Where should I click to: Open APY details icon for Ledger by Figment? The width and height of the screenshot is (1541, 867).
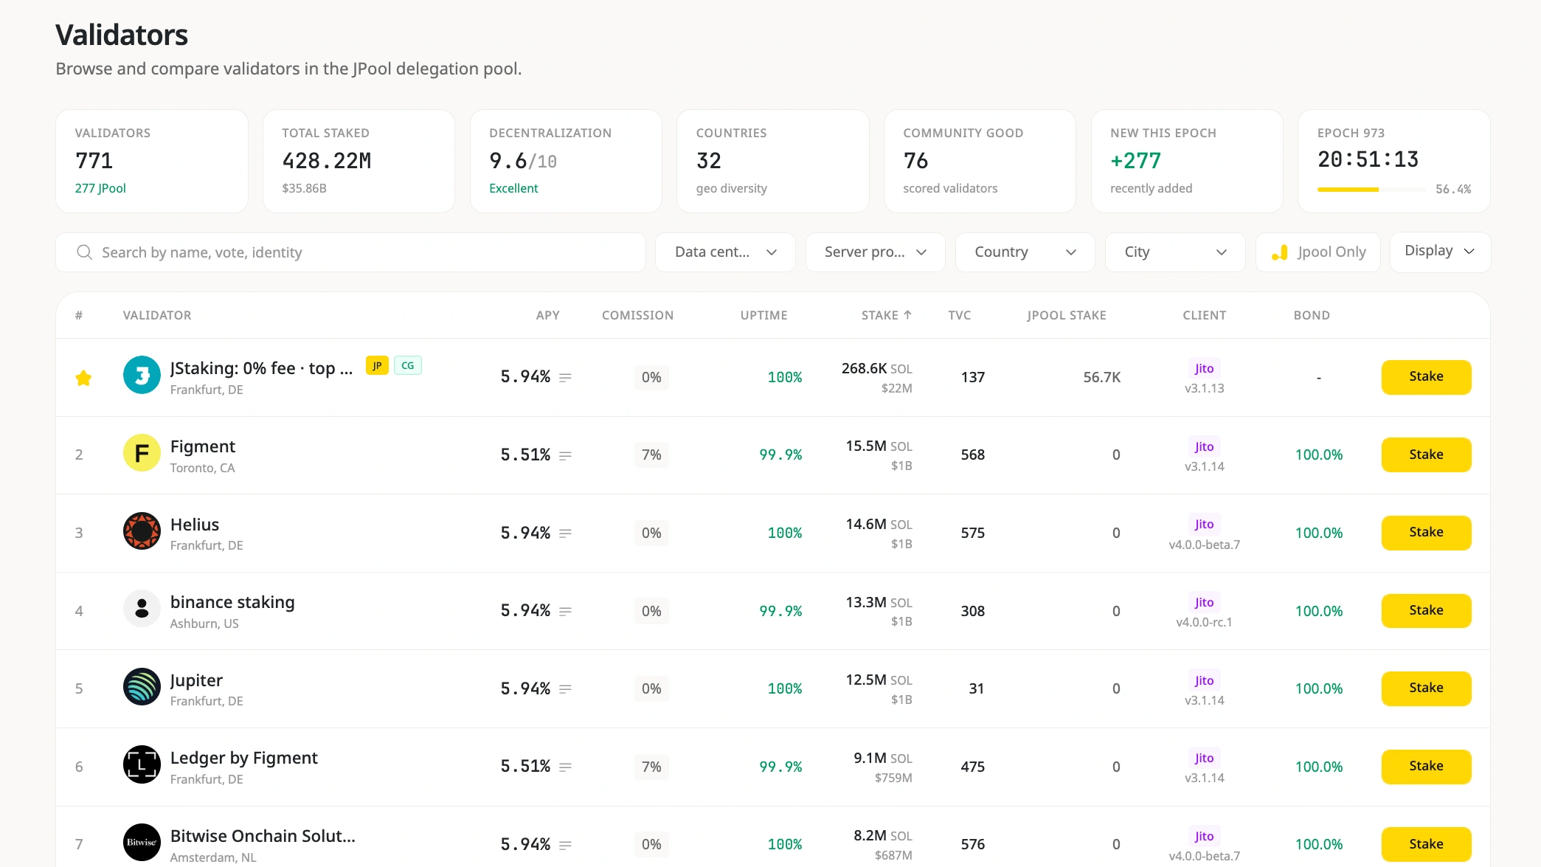[566, 767]
